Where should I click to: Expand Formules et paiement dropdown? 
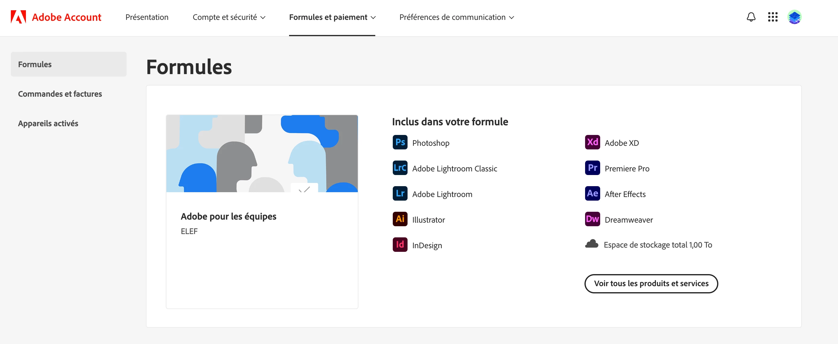click(332, 17)
